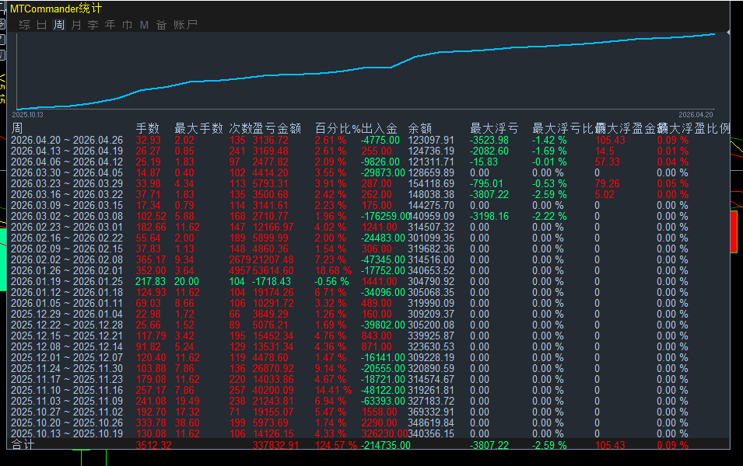Switch to the 季 quarterly tab

(93, 25)
